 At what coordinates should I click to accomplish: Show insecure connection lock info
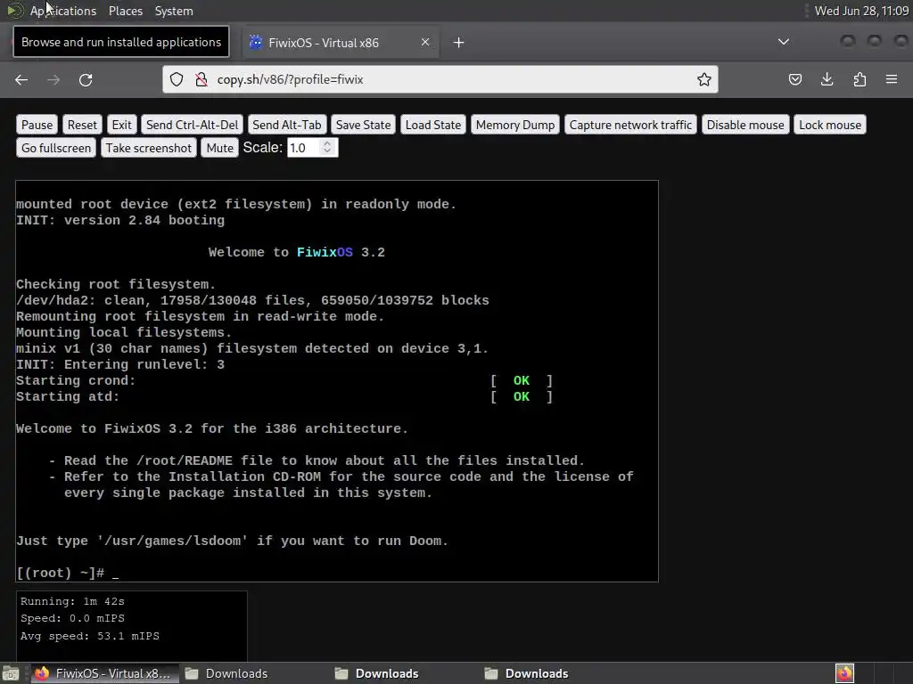(202, 79)
